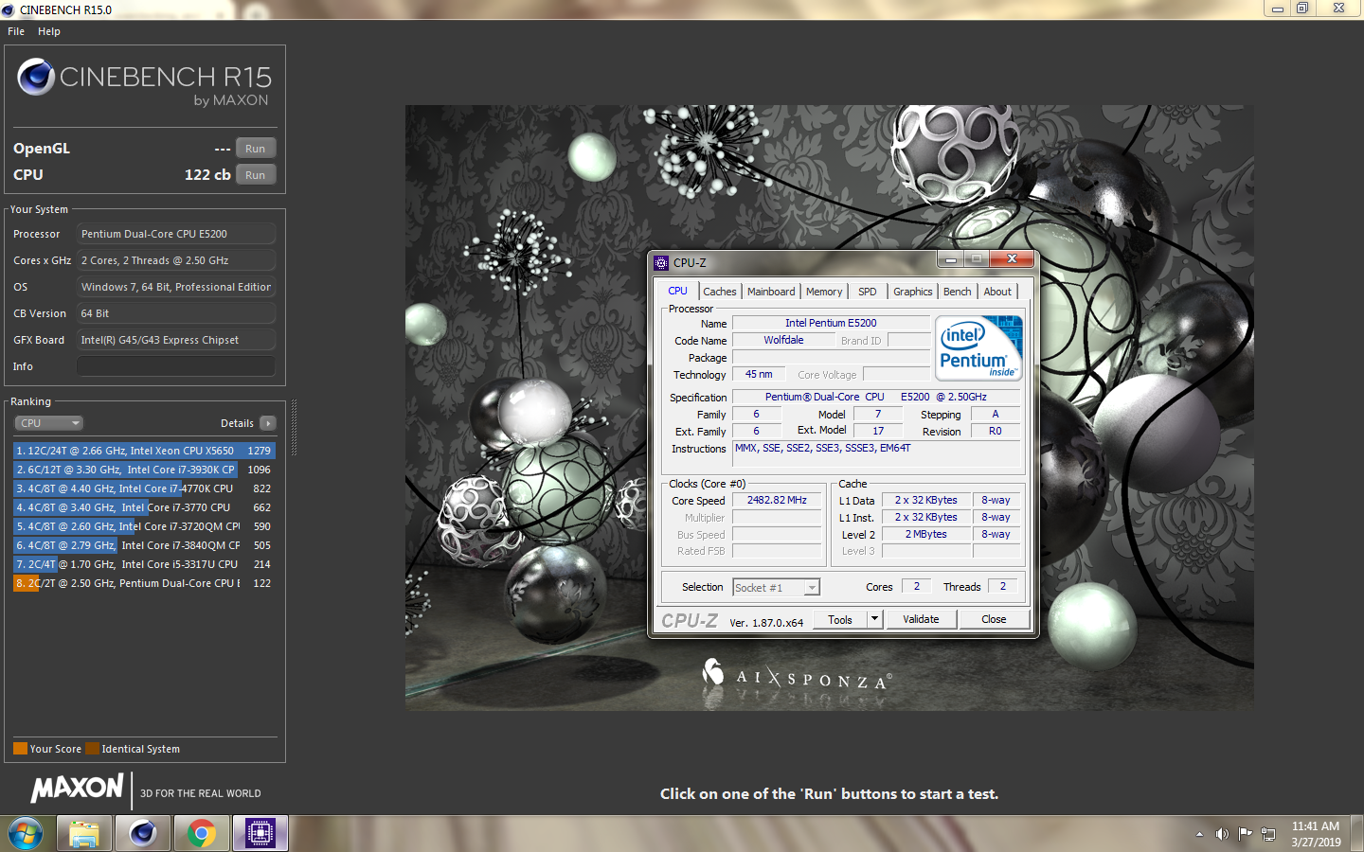Select the Core i7-3930K ranking row

pyautogui.click(x=144, y=470)
